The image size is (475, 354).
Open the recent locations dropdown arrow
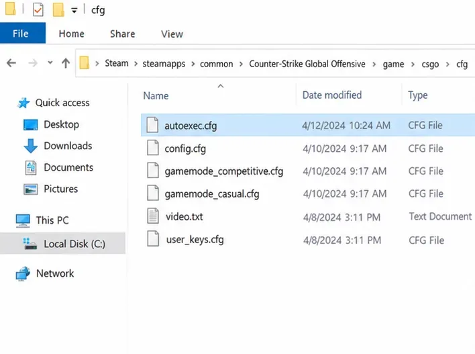click(50, 62)
